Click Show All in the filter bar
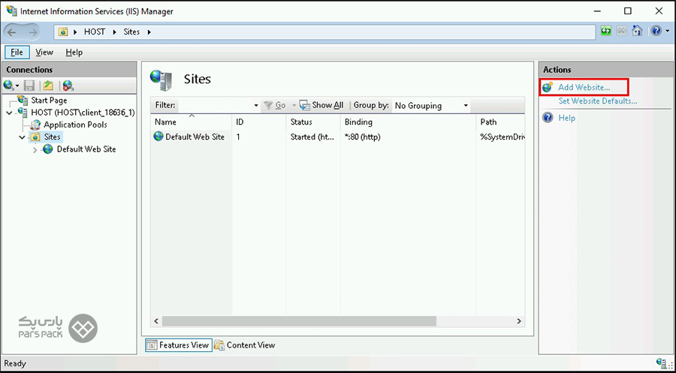The image size is (676, 373). pos(321,105)
